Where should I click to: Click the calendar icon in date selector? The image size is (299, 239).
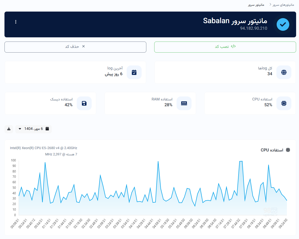(47, 129)
